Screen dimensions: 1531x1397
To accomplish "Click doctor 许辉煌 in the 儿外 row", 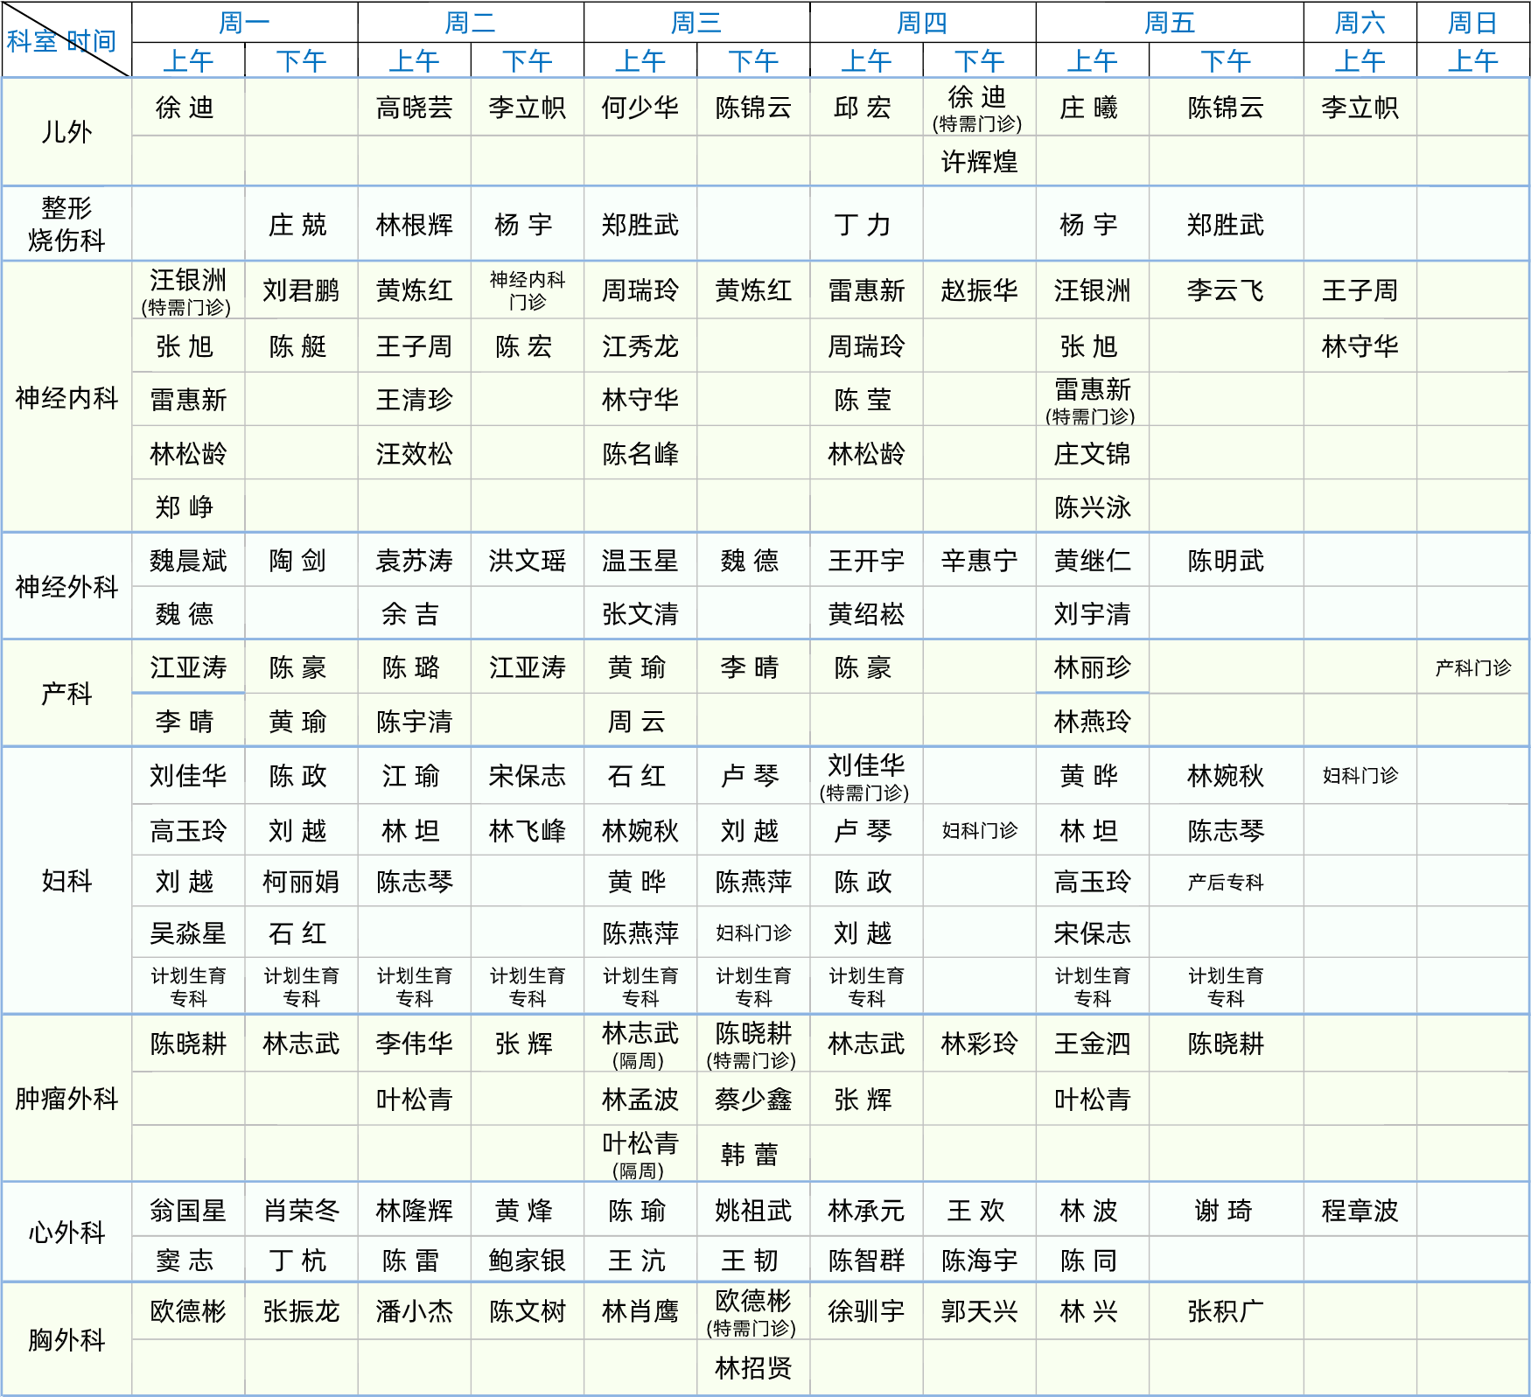I will (979, 162).
